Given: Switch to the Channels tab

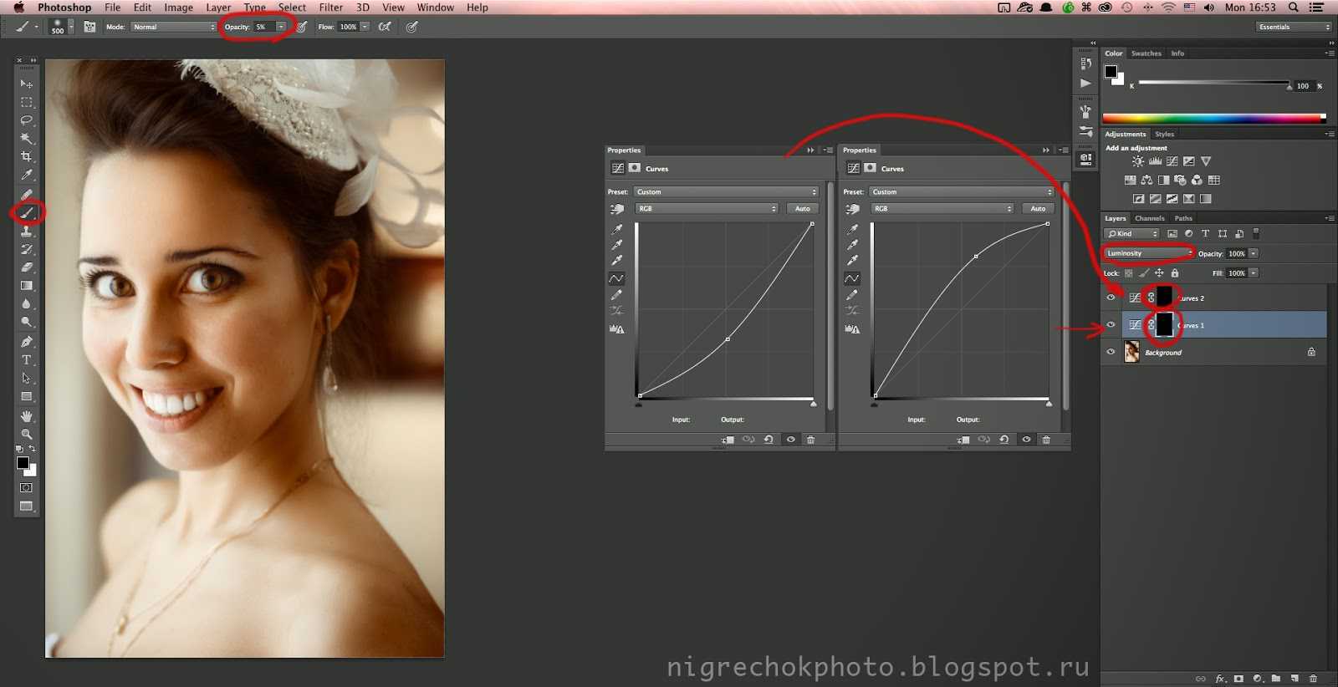Looking at the screenshot, I should [1149, 218].
